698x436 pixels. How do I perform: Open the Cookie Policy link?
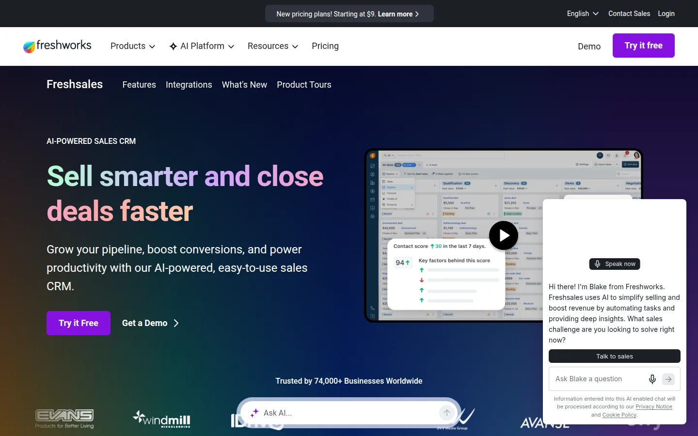(619, 415)
